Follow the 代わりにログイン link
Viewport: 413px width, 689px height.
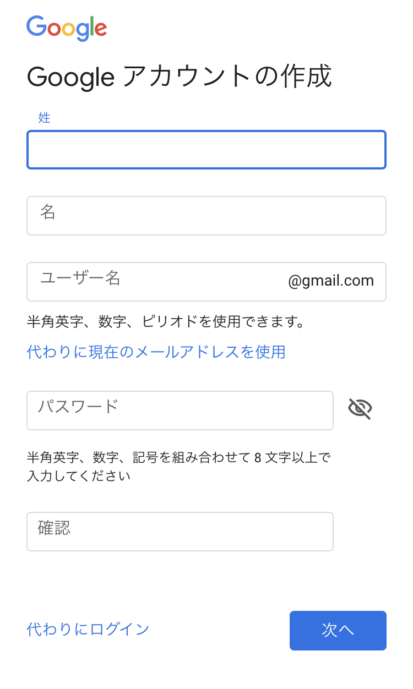[x=88, y=629]
